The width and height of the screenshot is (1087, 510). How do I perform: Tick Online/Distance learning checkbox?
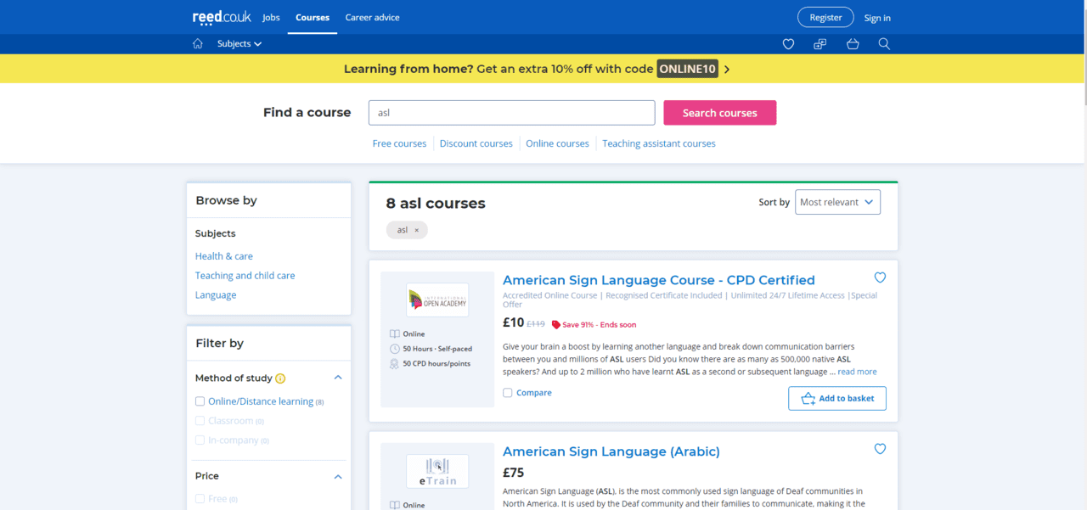coord(200,401)
